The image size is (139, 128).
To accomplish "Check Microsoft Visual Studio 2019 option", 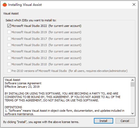I will tap(9, 32).
